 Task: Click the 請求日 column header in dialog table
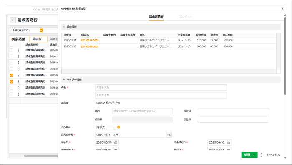[x=68, y=35]
